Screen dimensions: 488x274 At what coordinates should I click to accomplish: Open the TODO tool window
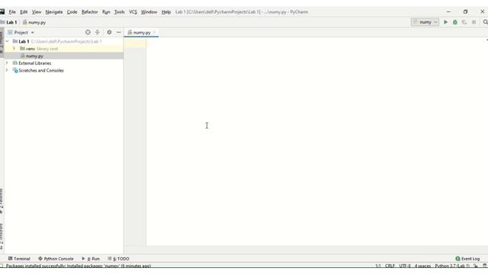pyautogui.click(x=118, y=259)
